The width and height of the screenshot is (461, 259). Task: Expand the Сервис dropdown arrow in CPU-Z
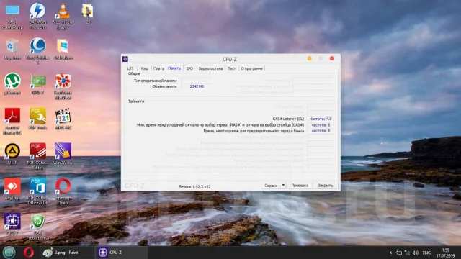[x=283, y=186]
